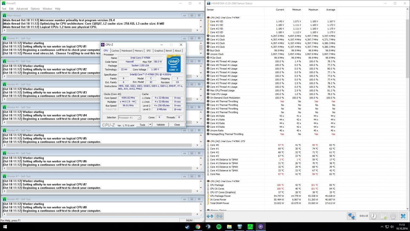Select the 'CPU Package Power' sensor row

pos(271,196)
